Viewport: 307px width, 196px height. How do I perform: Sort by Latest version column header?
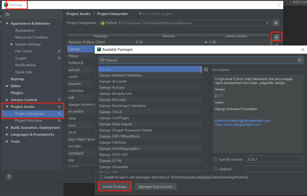click(x=236, y=36)
